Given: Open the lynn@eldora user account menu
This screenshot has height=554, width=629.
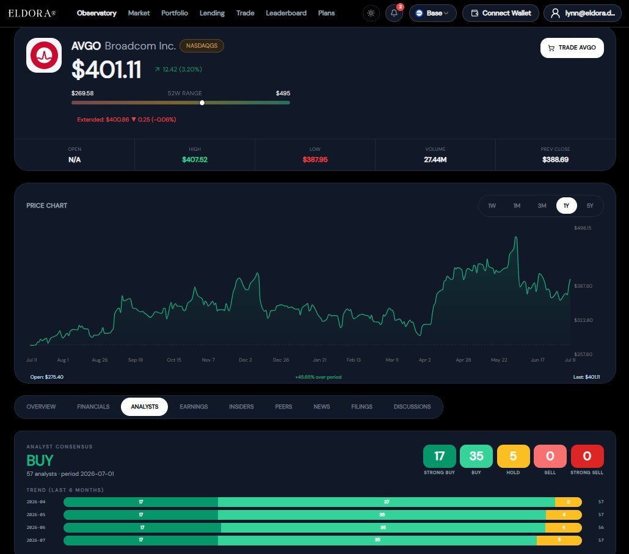Looking at the screenshot, I should point(582,13).
